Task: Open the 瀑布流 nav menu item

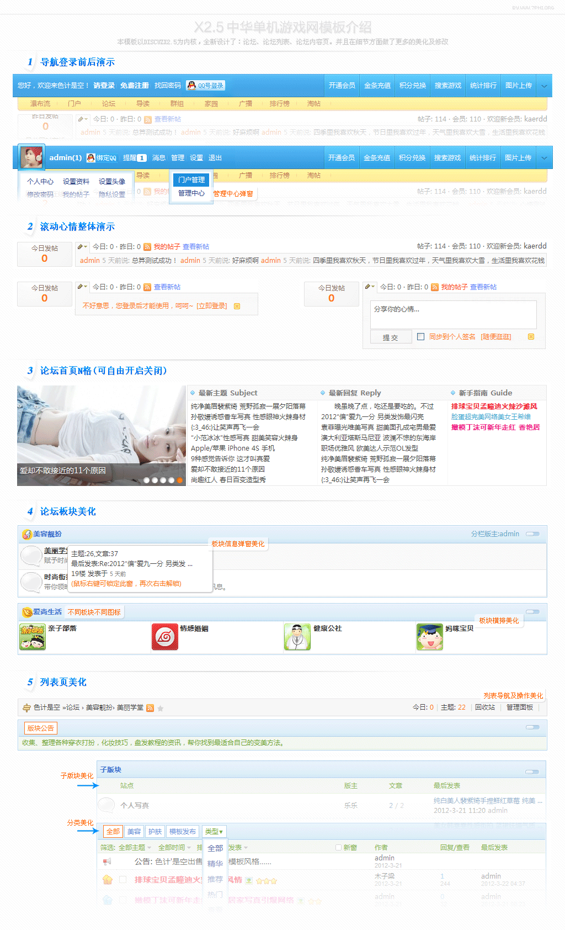Action: tap(40, 103)
